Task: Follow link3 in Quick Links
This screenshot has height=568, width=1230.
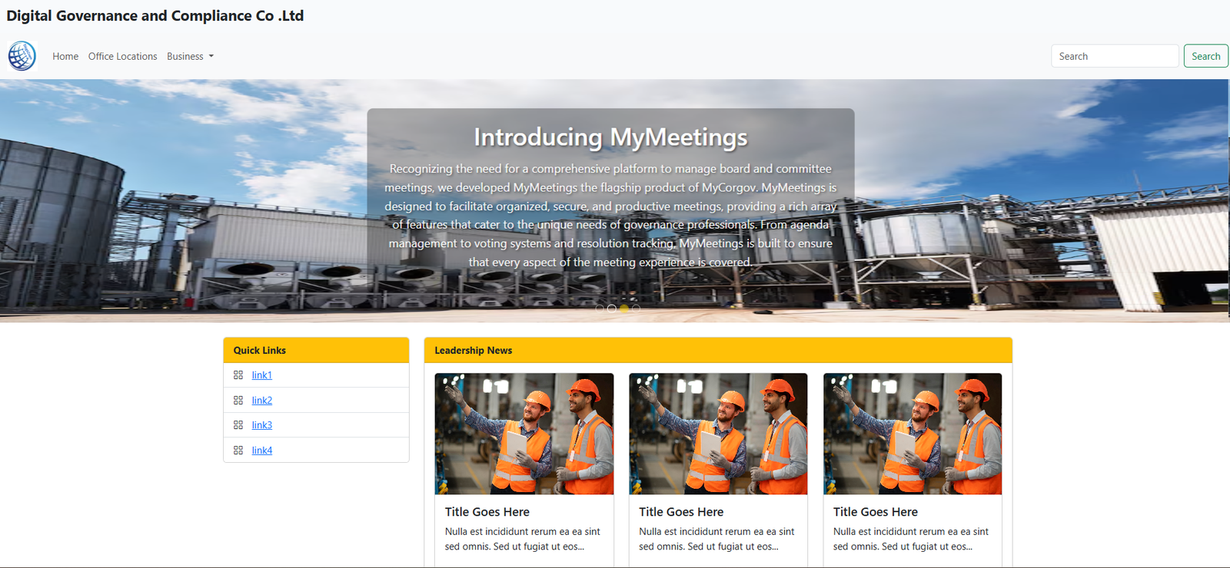Action: tap(262, 425)
